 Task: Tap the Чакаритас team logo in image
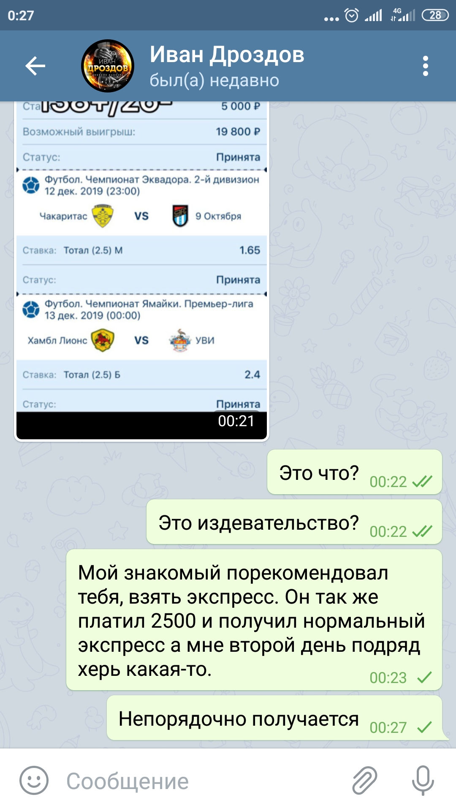pos(103,216)
